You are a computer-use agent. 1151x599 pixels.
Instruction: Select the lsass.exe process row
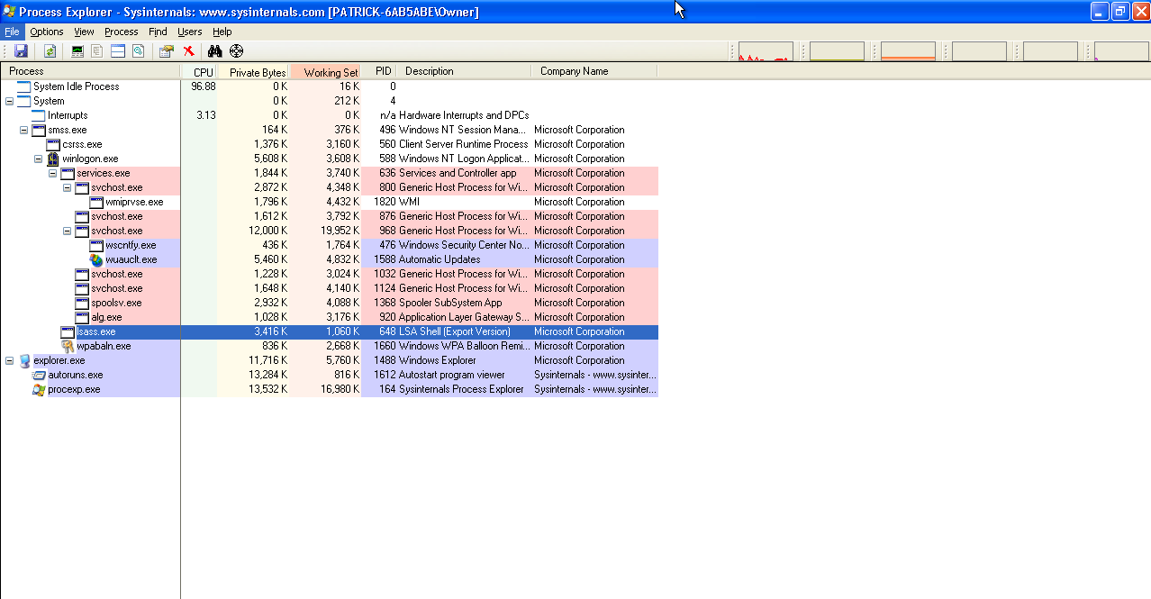pos(329,331)
